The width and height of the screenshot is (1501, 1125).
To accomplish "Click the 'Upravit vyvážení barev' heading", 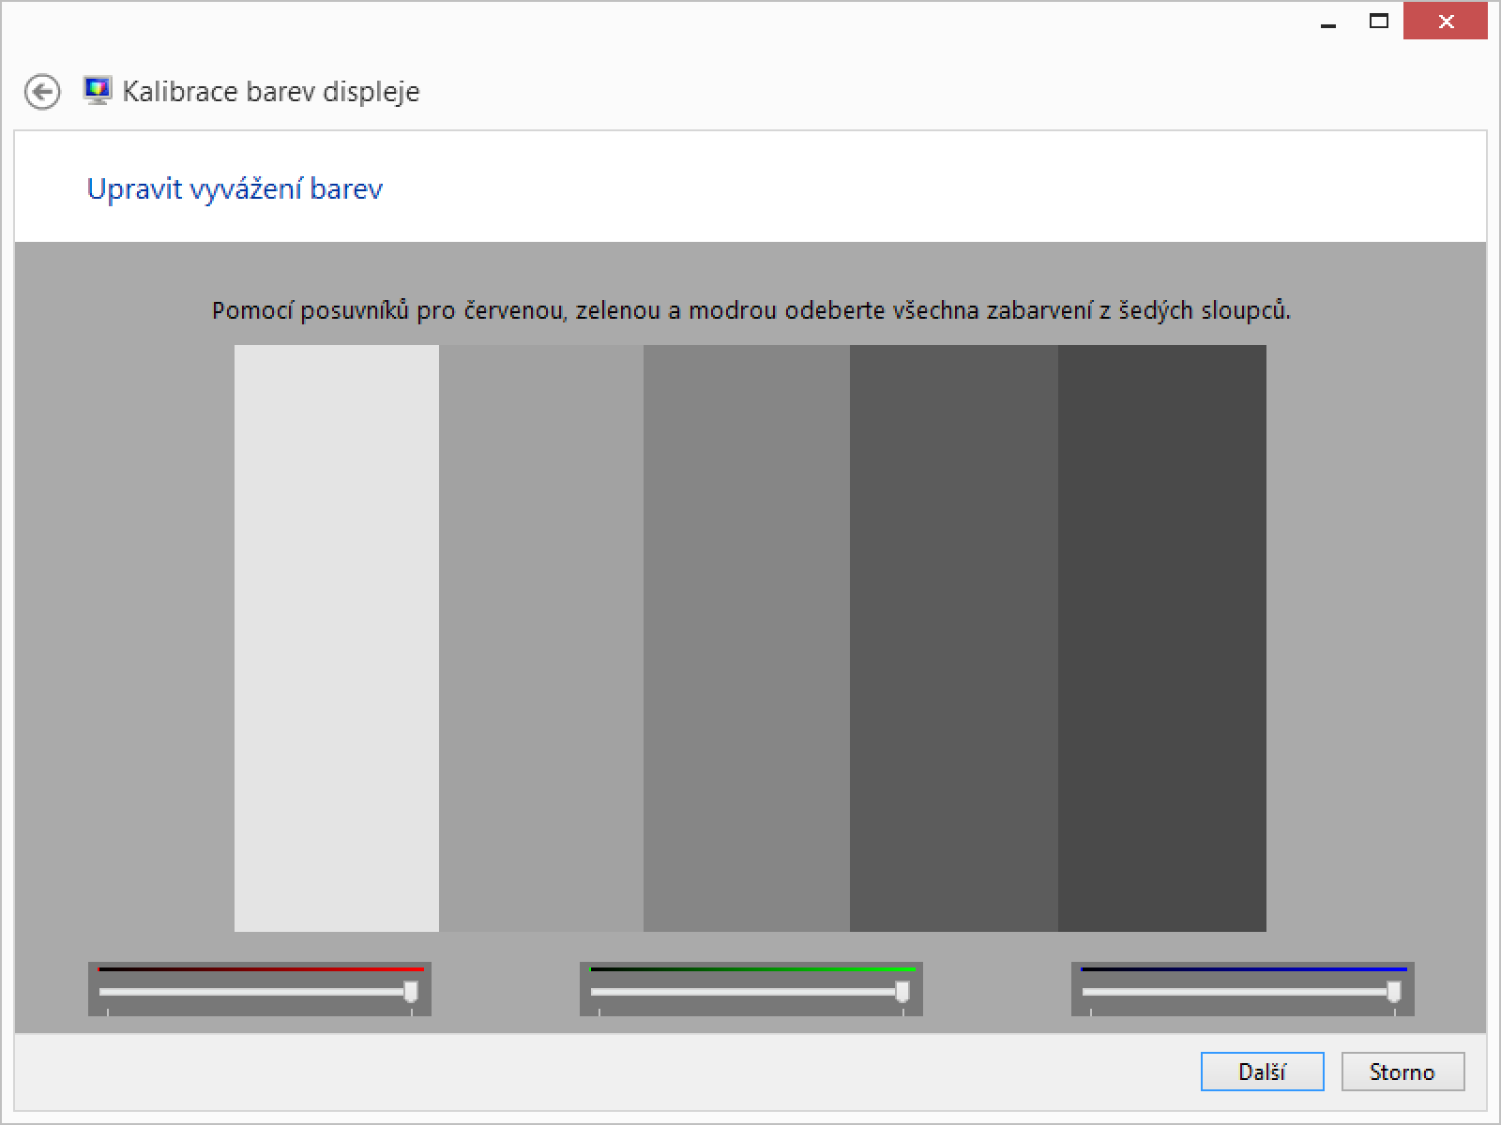I will click(235, 189).
